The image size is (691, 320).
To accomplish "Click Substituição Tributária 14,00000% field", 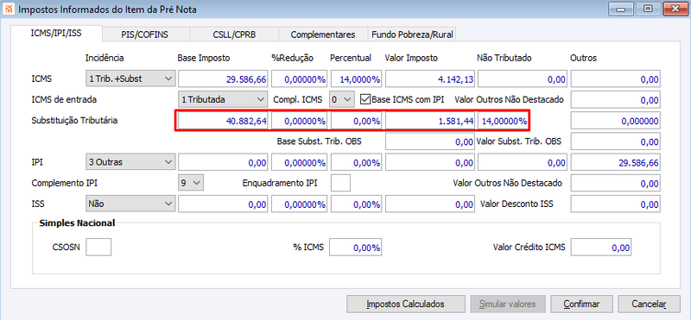I will pos(504,121).
